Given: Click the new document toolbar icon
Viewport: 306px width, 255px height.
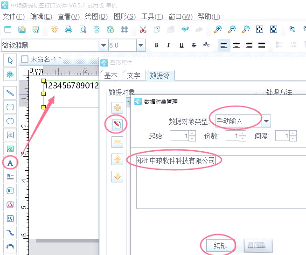Looking at the screenshot, I should click(x=8, y=29).
